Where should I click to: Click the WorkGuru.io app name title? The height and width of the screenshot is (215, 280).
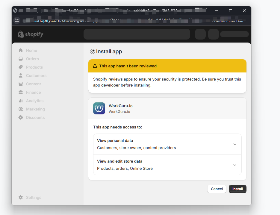click(x=121, y=106)
